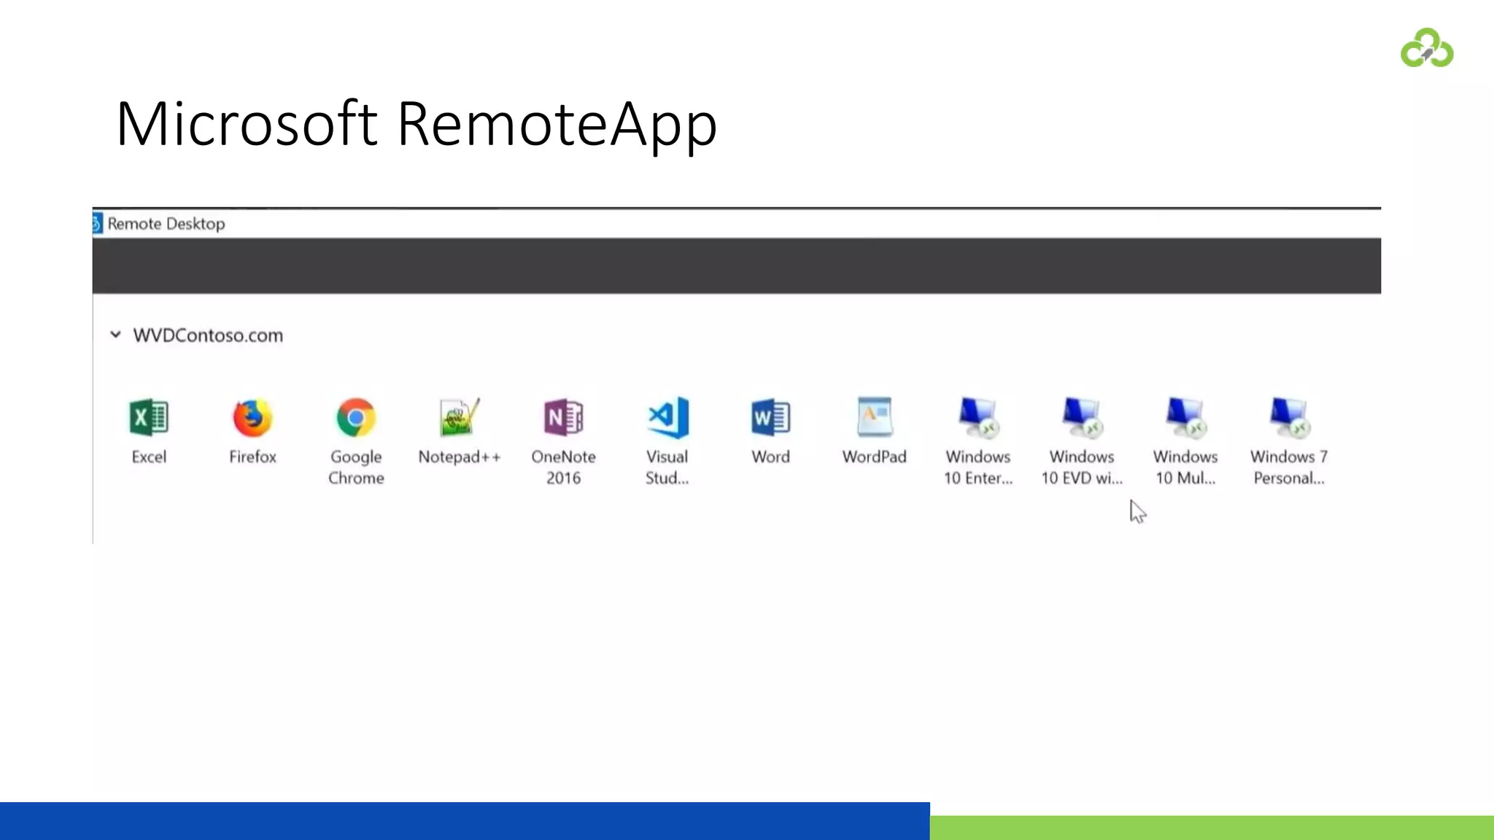The image size is (1494, 840).
Task: Open the Firefox remote app icon
Action: (252, 418)
